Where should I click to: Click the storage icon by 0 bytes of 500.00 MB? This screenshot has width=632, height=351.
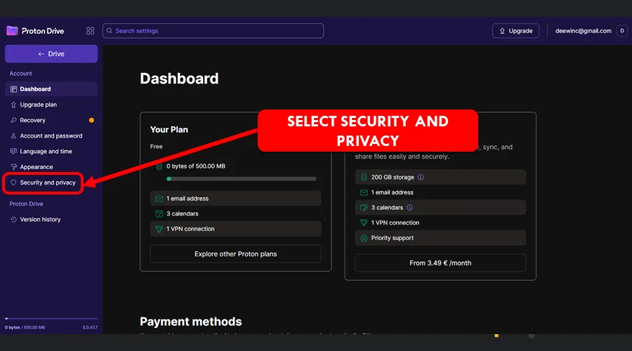point(159,166)
